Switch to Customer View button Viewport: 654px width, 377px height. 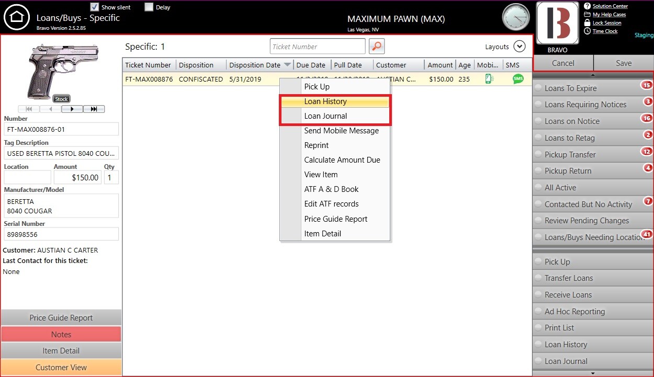(61, 368)
